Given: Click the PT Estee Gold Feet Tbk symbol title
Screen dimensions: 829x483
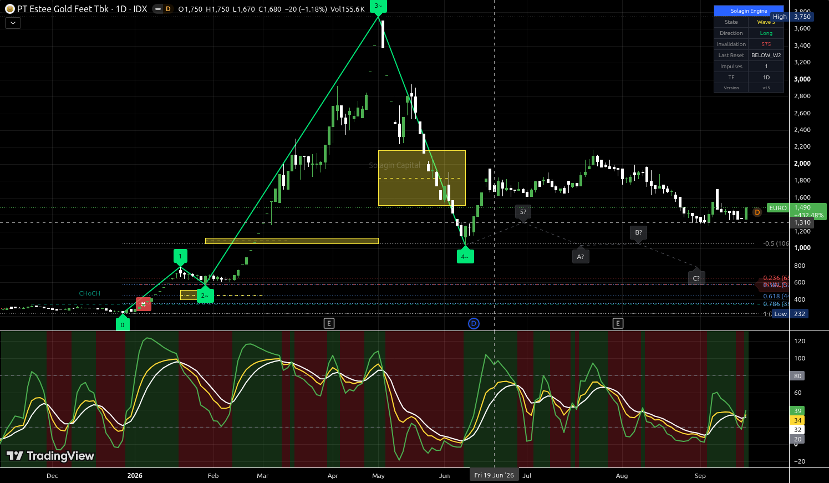Looking at the screenshot, I should 63,9.
